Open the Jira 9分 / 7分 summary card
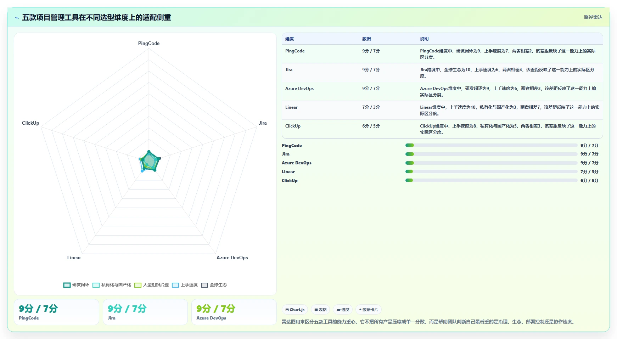The width and height of the screenshot is (617, 339). (145, 312)
